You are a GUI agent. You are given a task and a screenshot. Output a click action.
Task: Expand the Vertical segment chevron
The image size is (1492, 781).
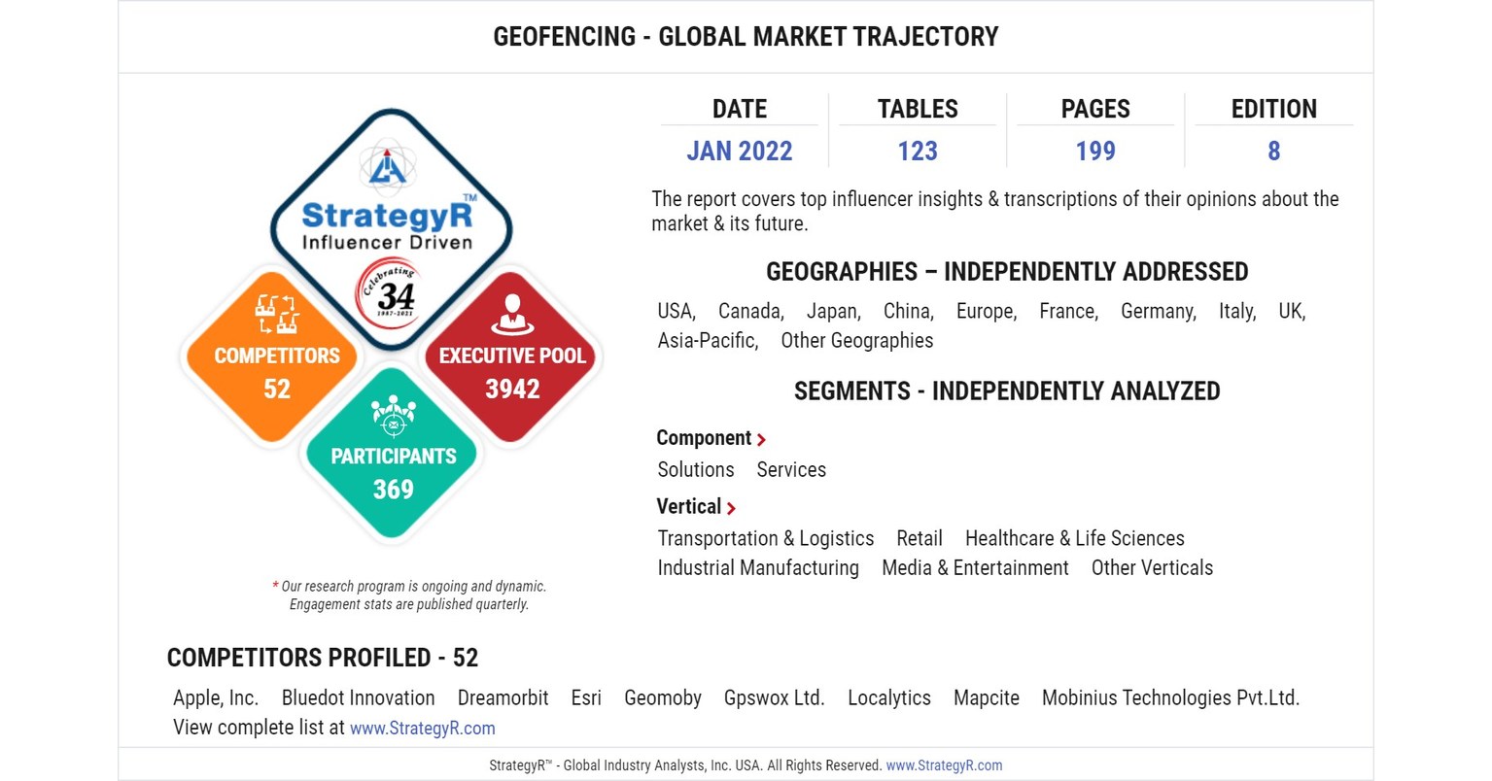click(732, 507)
